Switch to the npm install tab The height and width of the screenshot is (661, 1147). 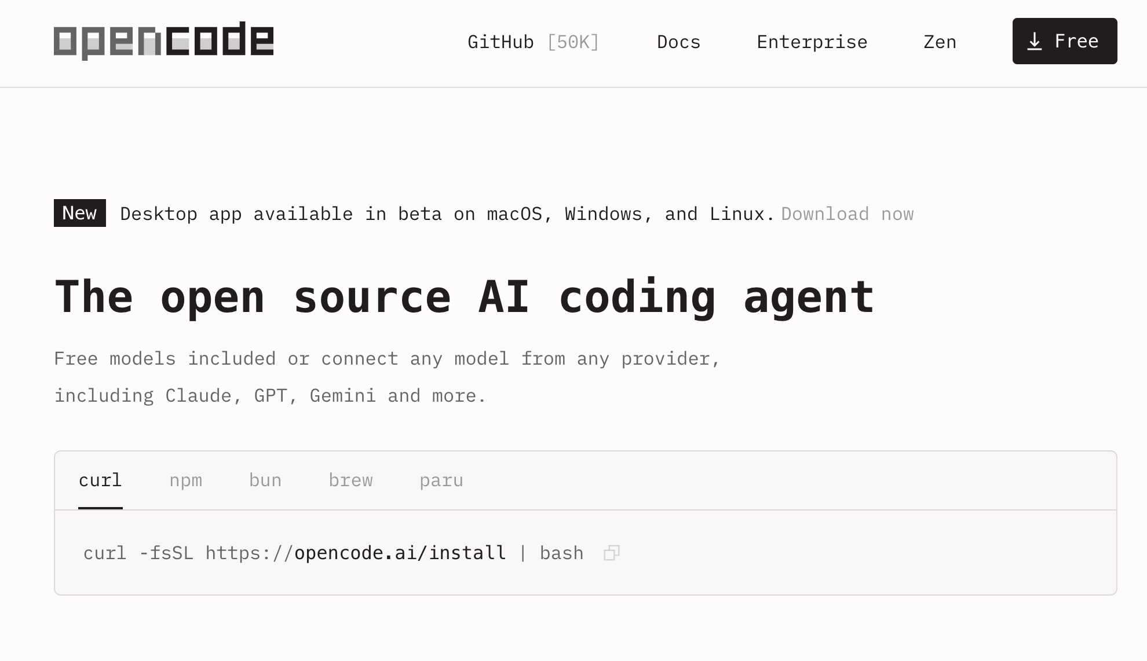(186, 480)
